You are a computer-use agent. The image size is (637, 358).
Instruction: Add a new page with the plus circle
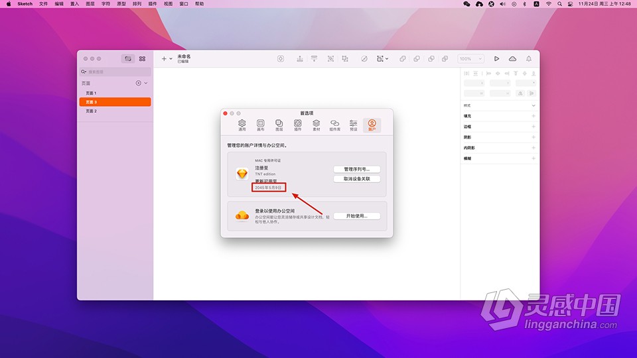(139, 84)
